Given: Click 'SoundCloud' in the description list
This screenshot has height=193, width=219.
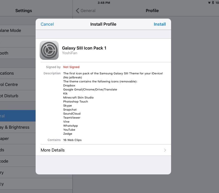Looking at the screenshot, I should point(72,114).
